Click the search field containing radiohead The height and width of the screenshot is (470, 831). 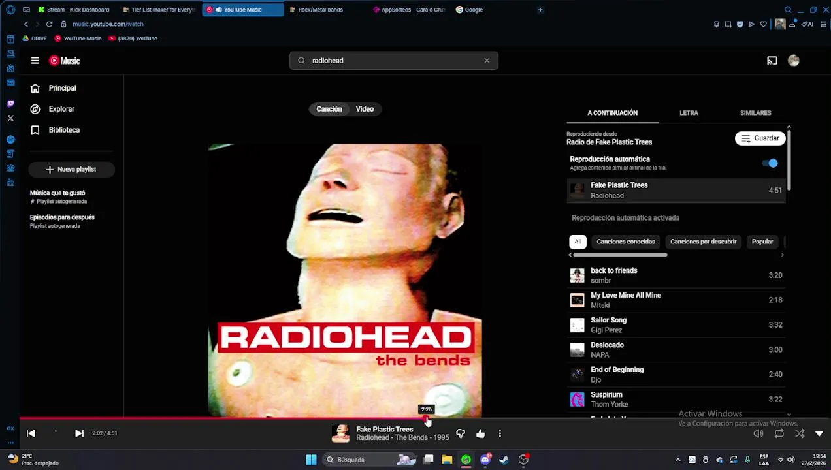(393, 61)
